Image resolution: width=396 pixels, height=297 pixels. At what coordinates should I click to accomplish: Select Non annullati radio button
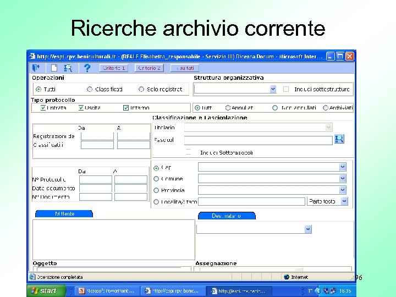point(275,108)
